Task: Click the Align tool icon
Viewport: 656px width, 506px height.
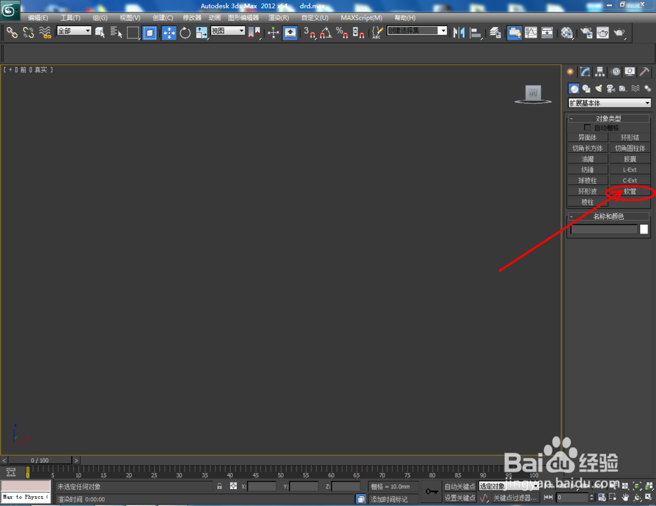Action: point(476,33)
